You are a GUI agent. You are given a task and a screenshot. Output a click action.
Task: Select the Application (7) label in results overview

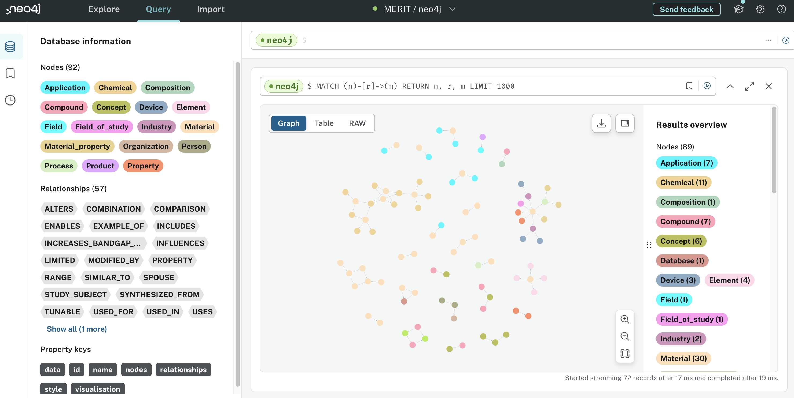point(686,163)
